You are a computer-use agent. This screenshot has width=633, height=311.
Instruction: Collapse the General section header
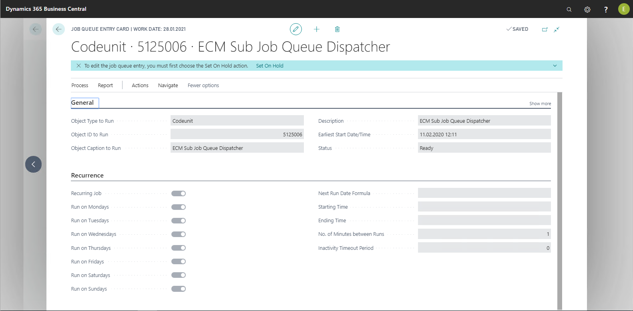[x=82, y=103]
